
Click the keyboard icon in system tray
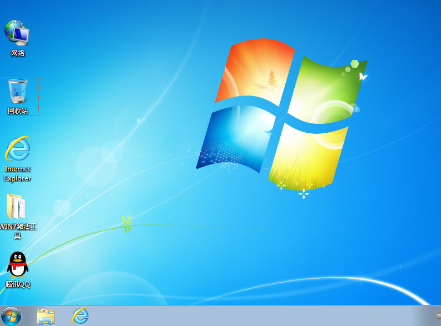(x=438, y=316)
